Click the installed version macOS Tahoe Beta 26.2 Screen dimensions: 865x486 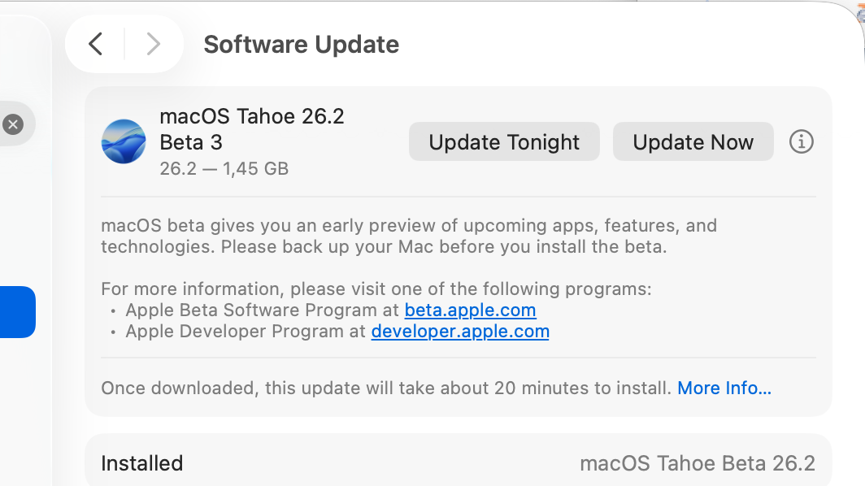coord(697,463)
